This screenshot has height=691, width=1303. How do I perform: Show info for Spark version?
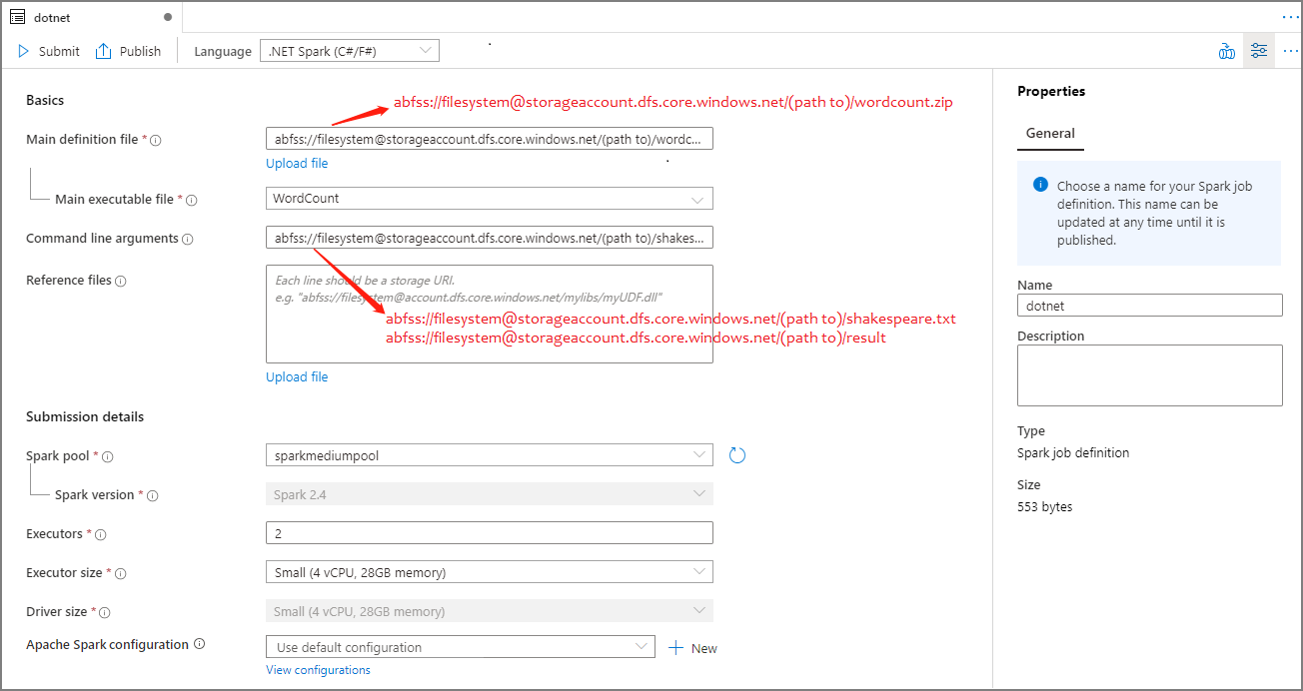[x=153, y=495]
